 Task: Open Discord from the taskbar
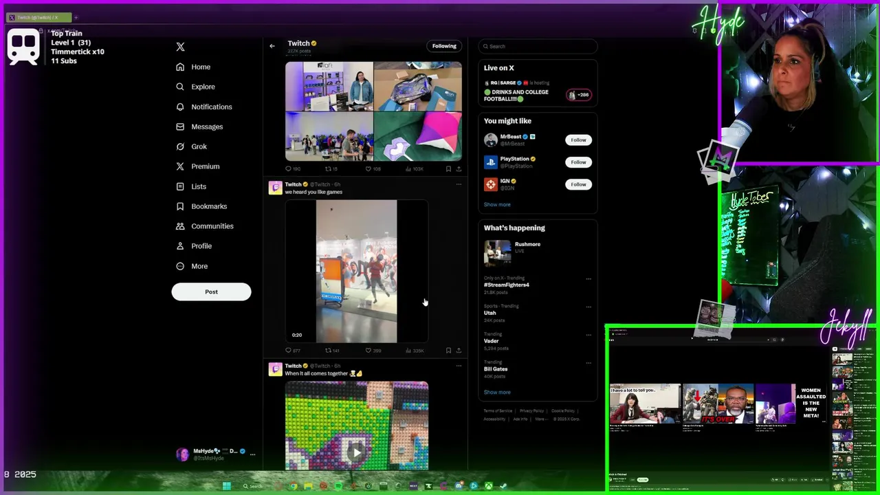coord(459,486)
